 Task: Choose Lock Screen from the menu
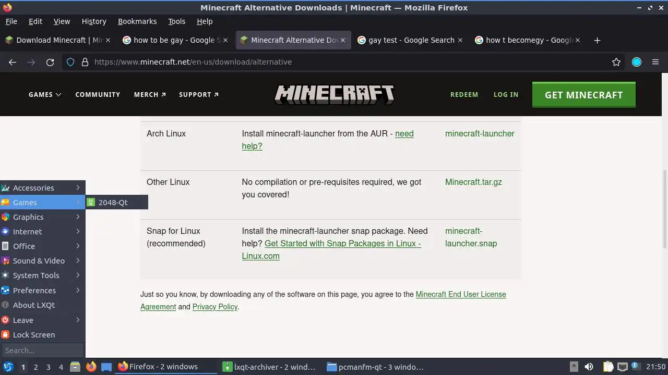(x=43, y=335)
